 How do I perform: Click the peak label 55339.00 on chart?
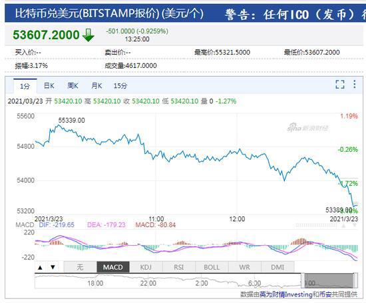click(x=71, y=121)
